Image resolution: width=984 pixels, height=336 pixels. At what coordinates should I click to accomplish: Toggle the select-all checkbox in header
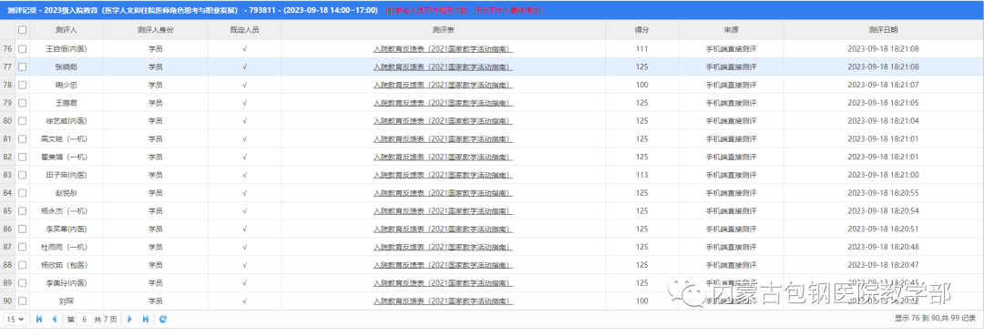(x=23, y=30)
